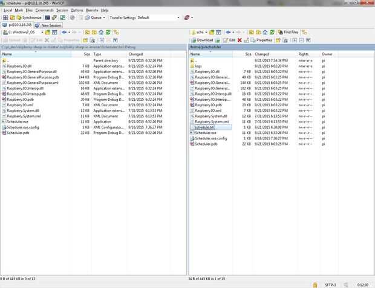Click the /home/pi/scheduler remote path bar
The height and width of the screenshot is (288, 375).
coord(281,47)
